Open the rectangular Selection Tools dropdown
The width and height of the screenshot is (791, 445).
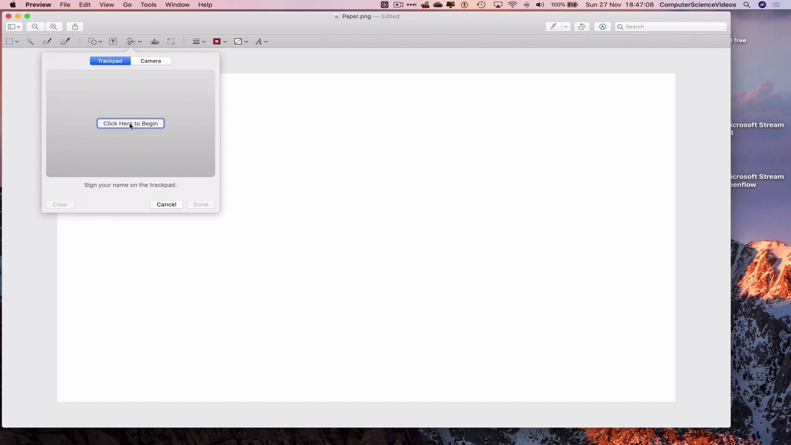pyautogui.click(x=12, y=41)
